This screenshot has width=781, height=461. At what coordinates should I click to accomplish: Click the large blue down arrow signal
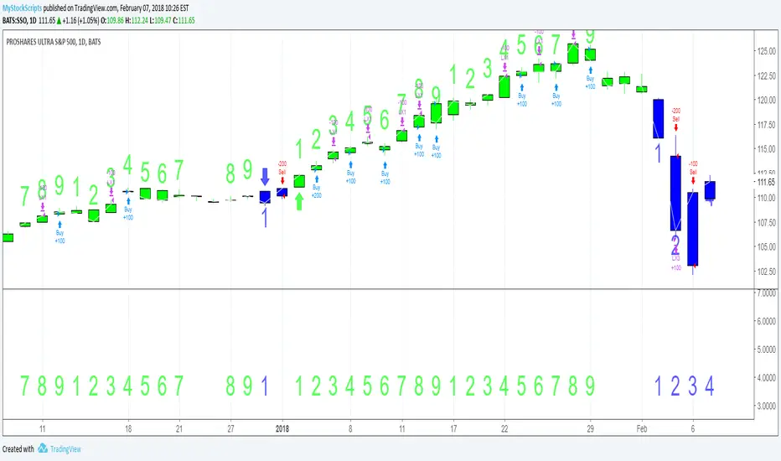265,177
